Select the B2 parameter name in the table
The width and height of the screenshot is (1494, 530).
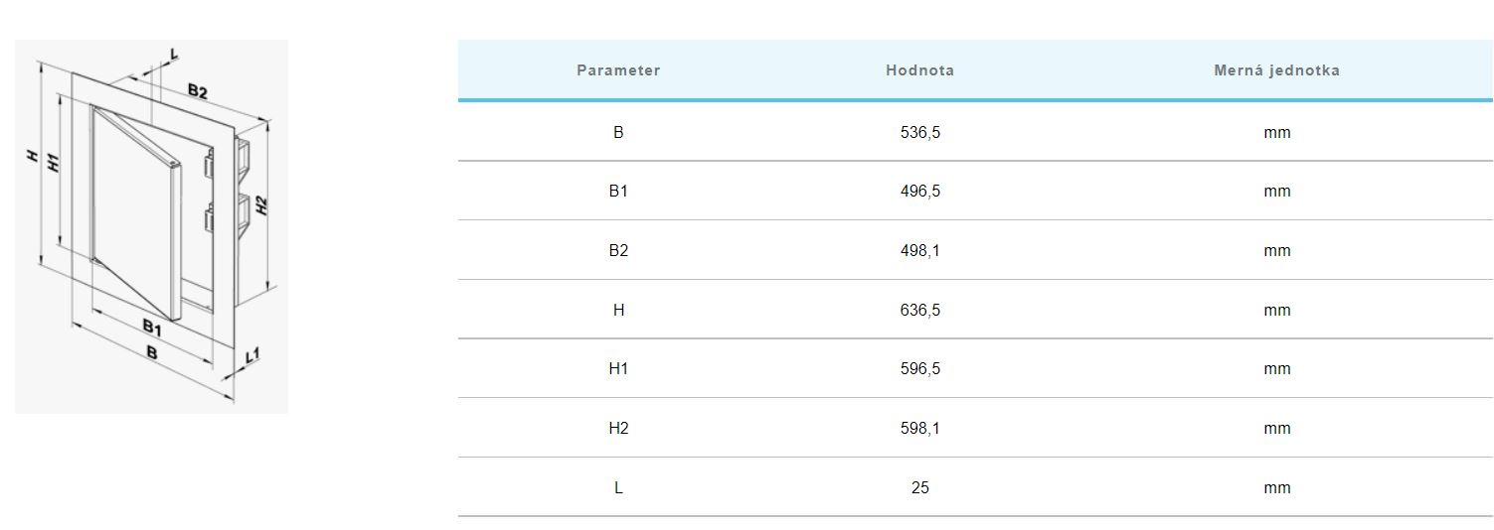618,250
